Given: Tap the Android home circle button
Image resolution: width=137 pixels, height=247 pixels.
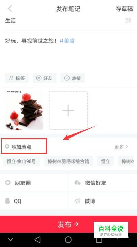Looking at the screenshot, I should (x=68, y=240).
